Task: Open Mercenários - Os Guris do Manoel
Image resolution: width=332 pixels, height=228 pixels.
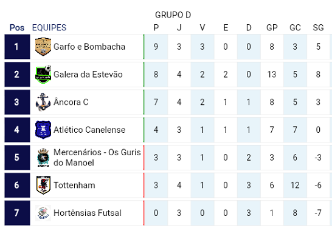Action: (97, 158)
